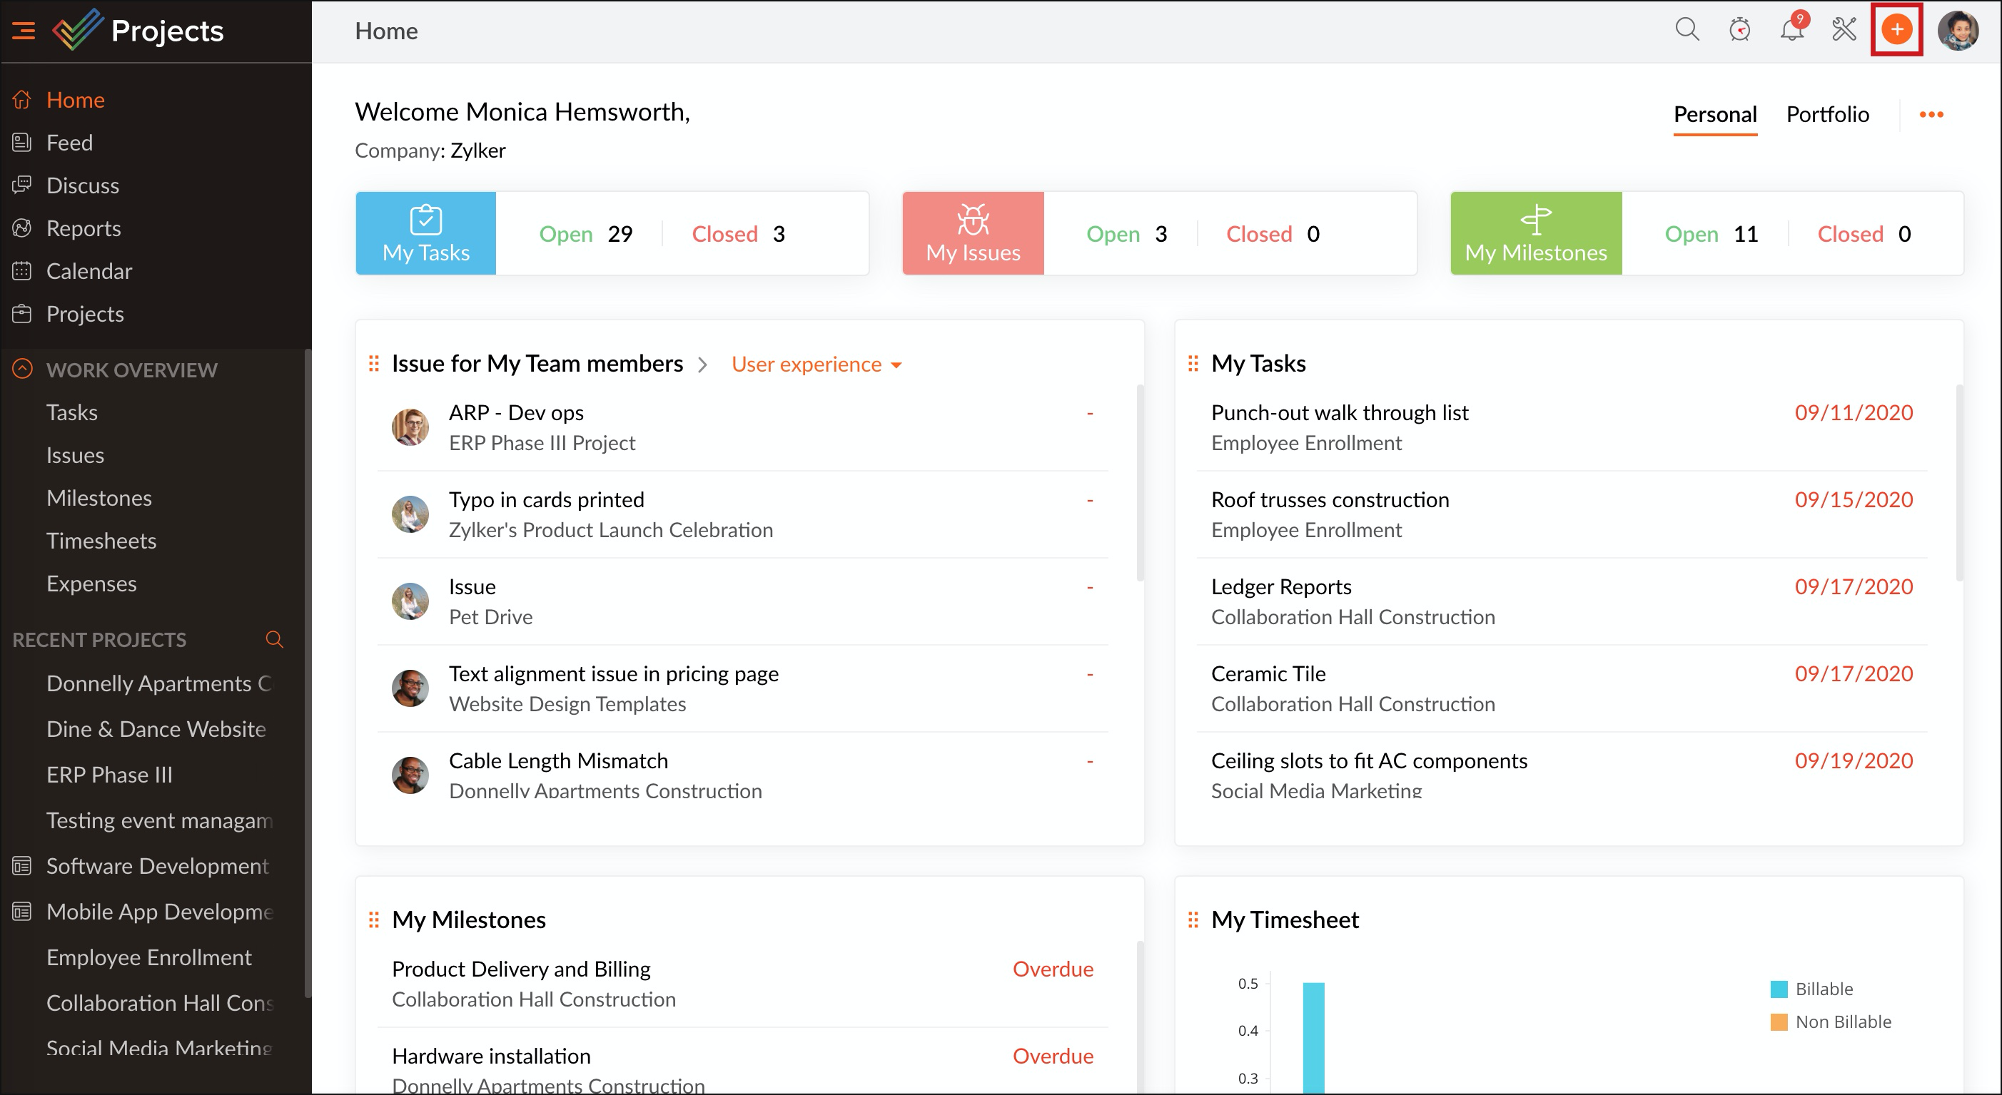Open Discuss in the sidebar
The height and width of the screenshot is (1095, 2002).
pyautogui.click(x=82, y=185)
